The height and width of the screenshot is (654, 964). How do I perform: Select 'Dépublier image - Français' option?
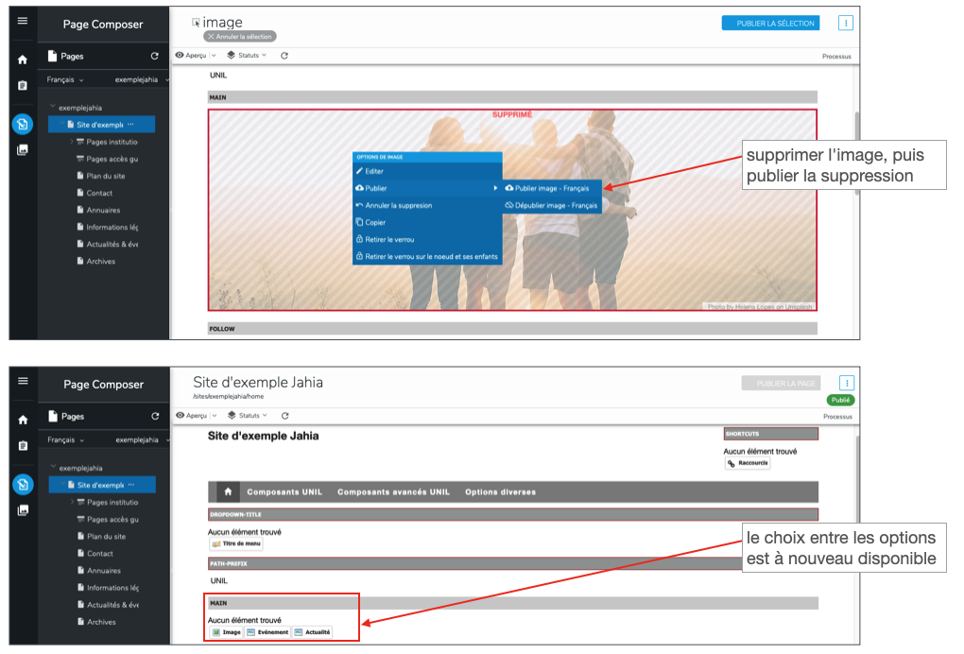tap(556, 205)
